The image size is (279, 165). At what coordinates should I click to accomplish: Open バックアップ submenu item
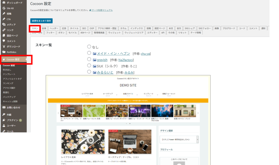point(9,97)
